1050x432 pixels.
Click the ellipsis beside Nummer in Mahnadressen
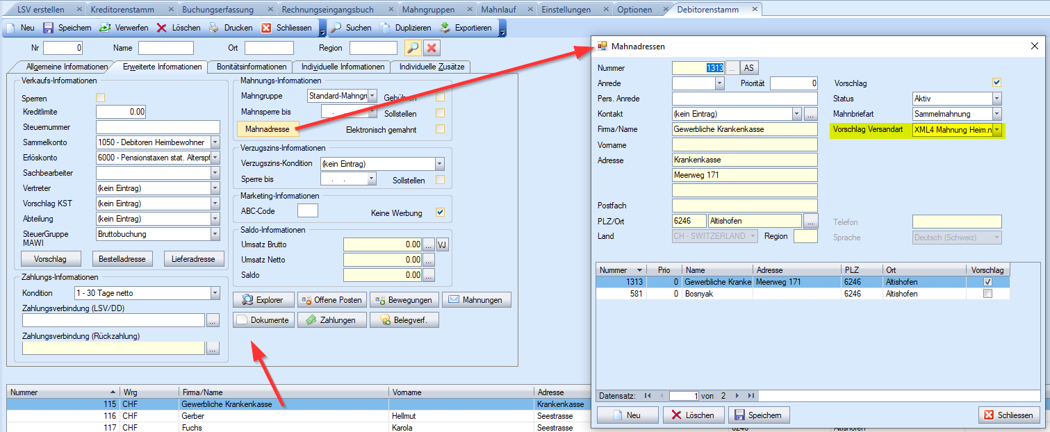tap(732, 68)
